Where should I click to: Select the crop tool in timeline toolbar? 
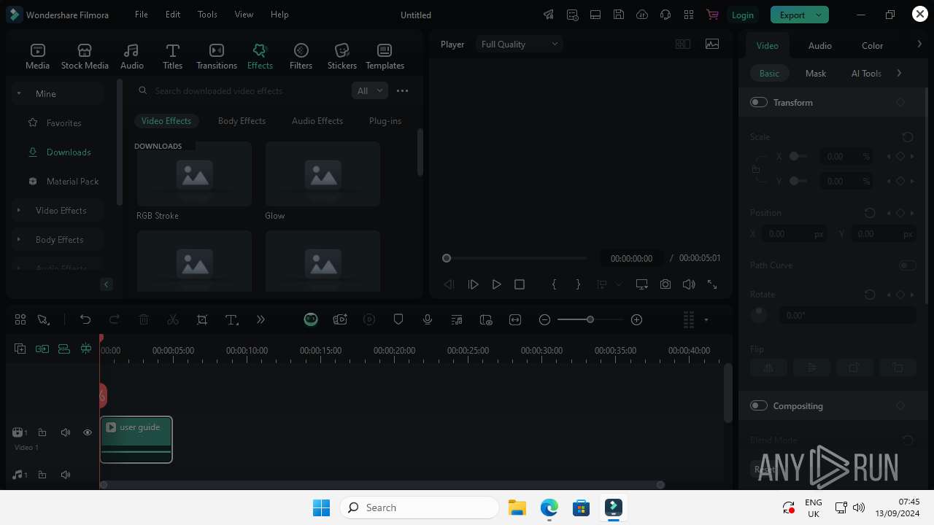202,319
